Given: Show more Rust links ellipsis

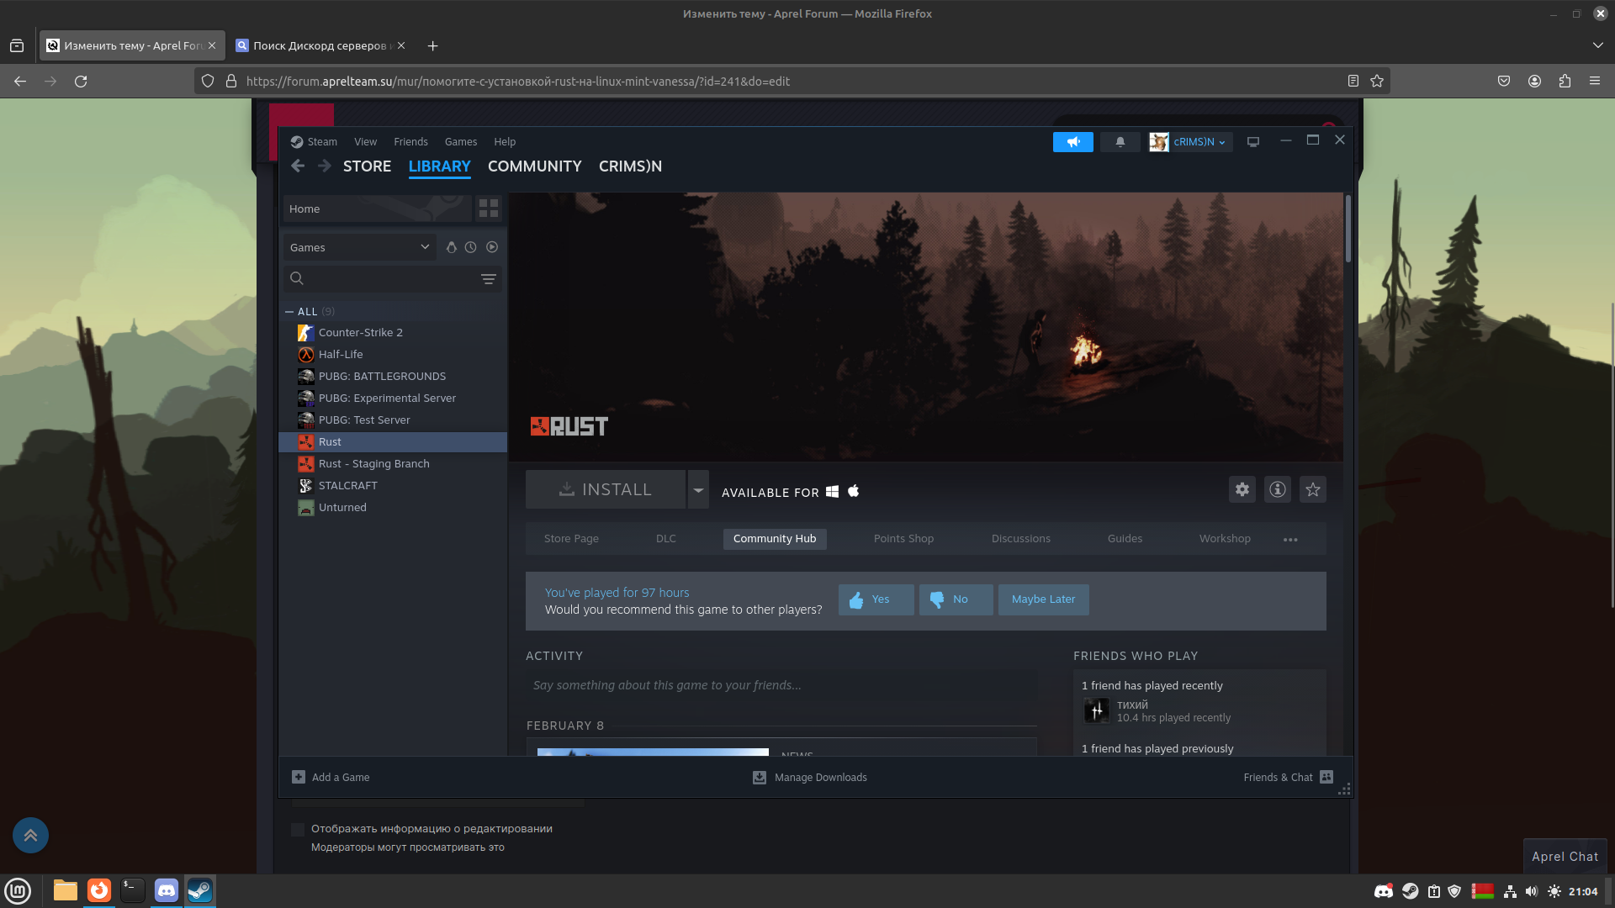Looking at the screenshot, I should tap(1290, 539).
